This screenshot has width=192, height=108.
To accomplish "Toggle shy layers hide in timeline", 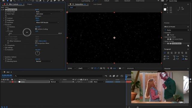I will [110, 76].
